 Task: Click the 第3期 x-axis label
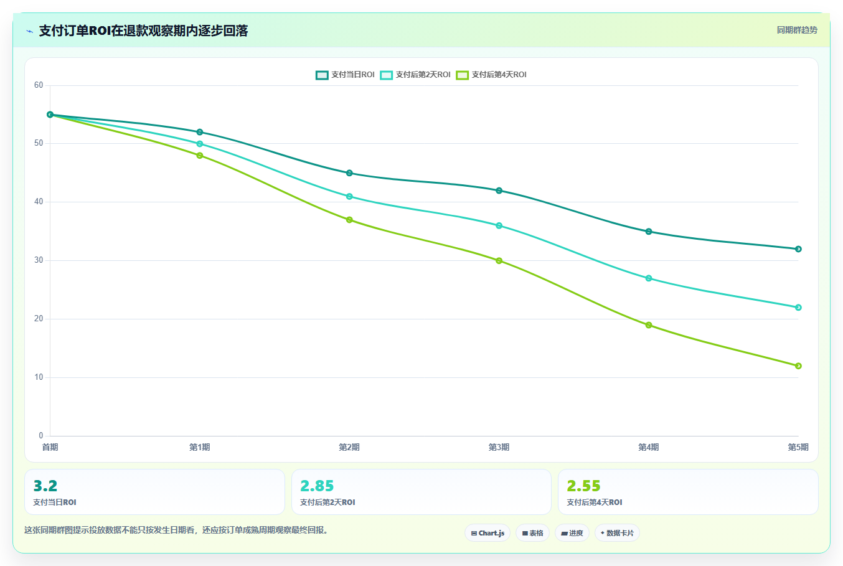click(499, 447)
